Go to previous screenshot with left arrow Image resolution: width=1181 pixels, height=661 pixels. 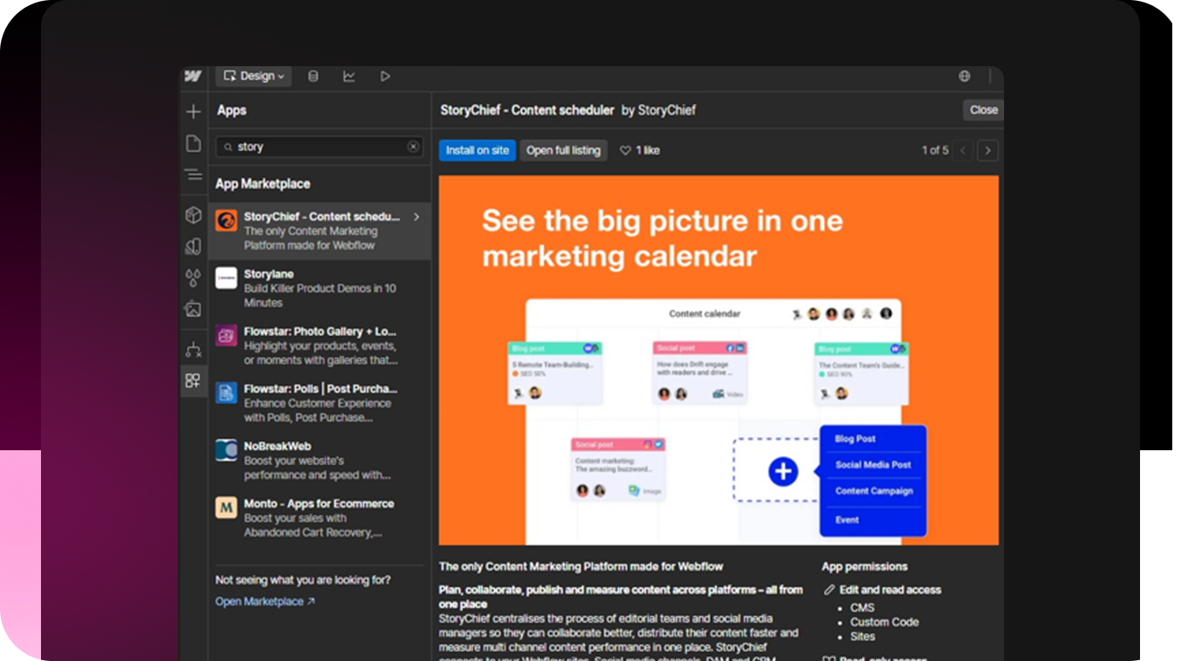tap(963, 151)
